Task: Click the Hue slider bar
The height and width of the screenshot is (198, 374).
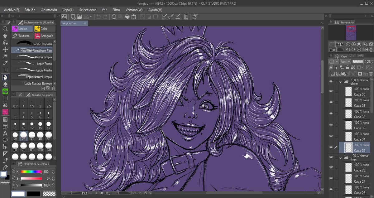Action: pos(31,171)
